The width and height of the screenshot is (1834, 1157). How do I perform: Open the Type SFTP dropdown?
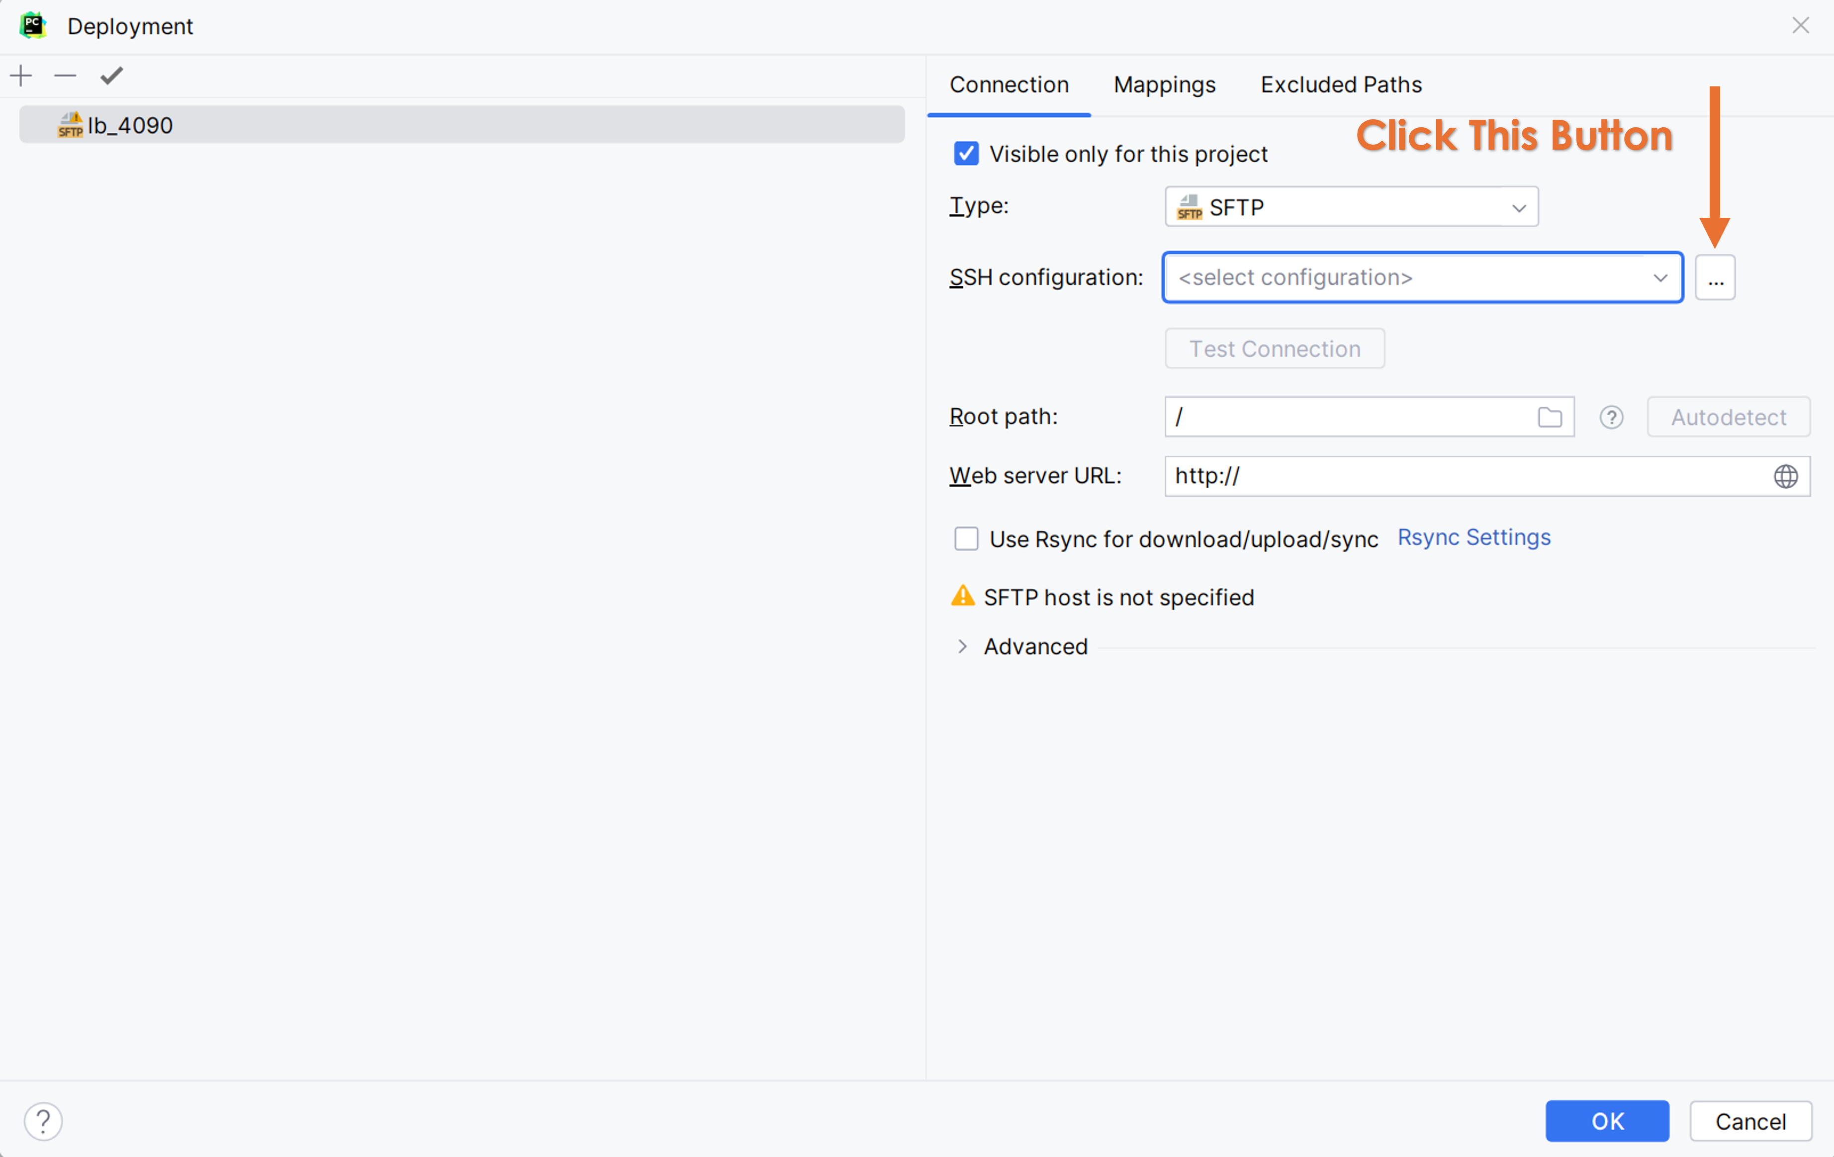tap(1350, 207)
